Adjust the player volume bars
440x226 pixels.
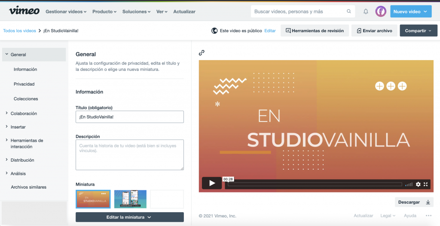(x=409, y=184)
